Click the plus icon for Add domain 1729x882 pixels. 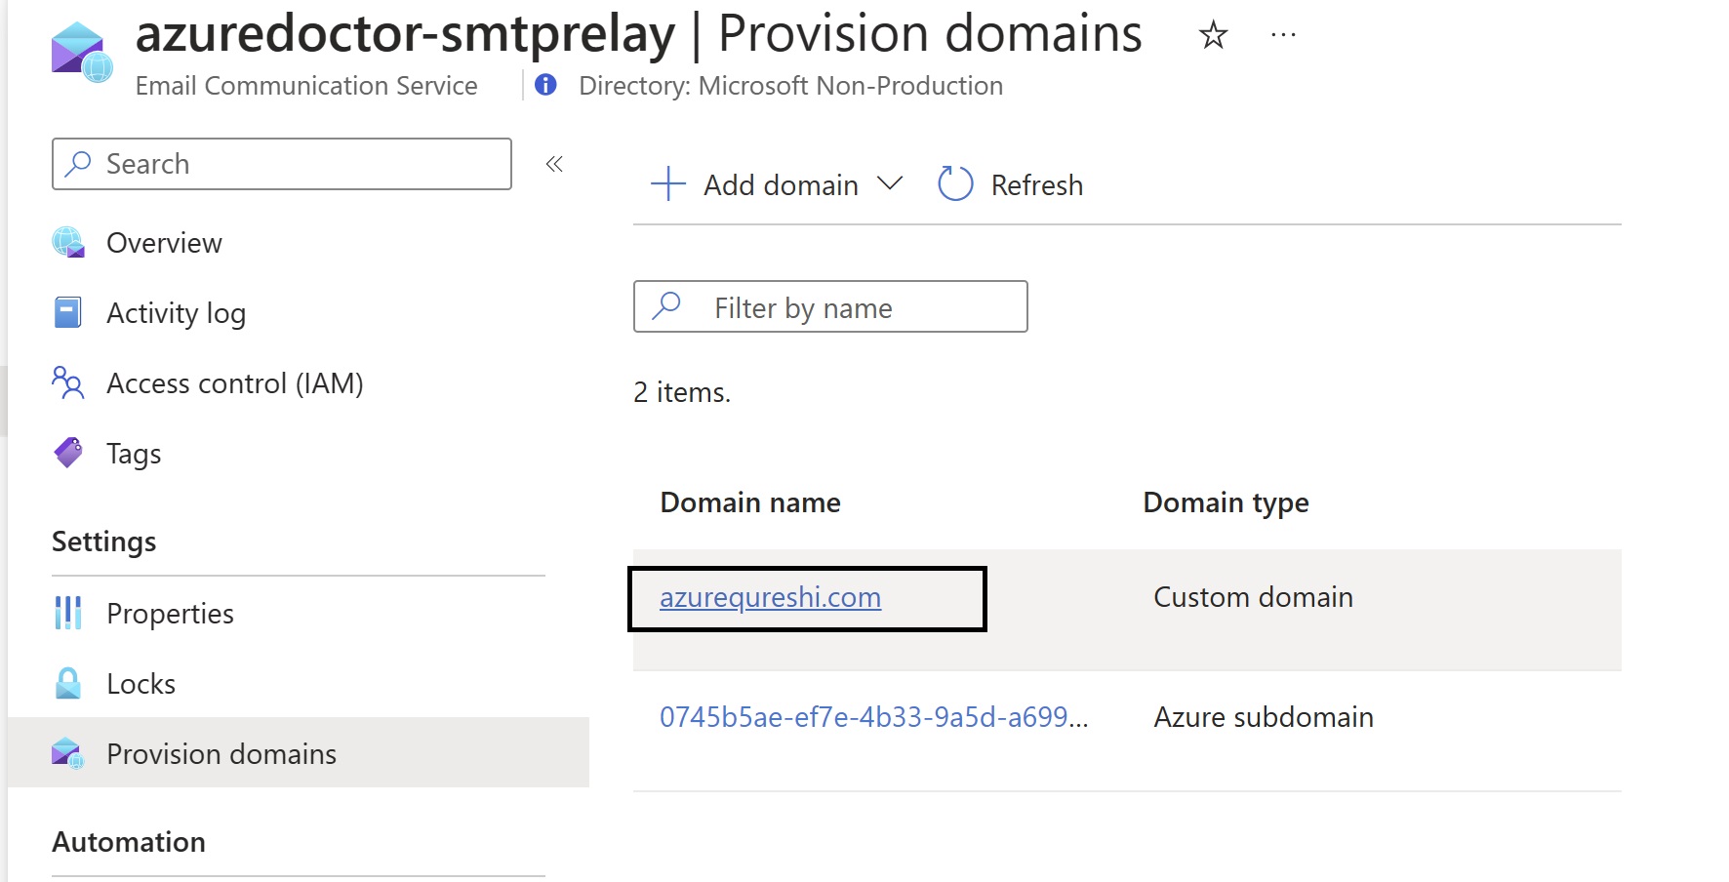click(x=668, y=183)
